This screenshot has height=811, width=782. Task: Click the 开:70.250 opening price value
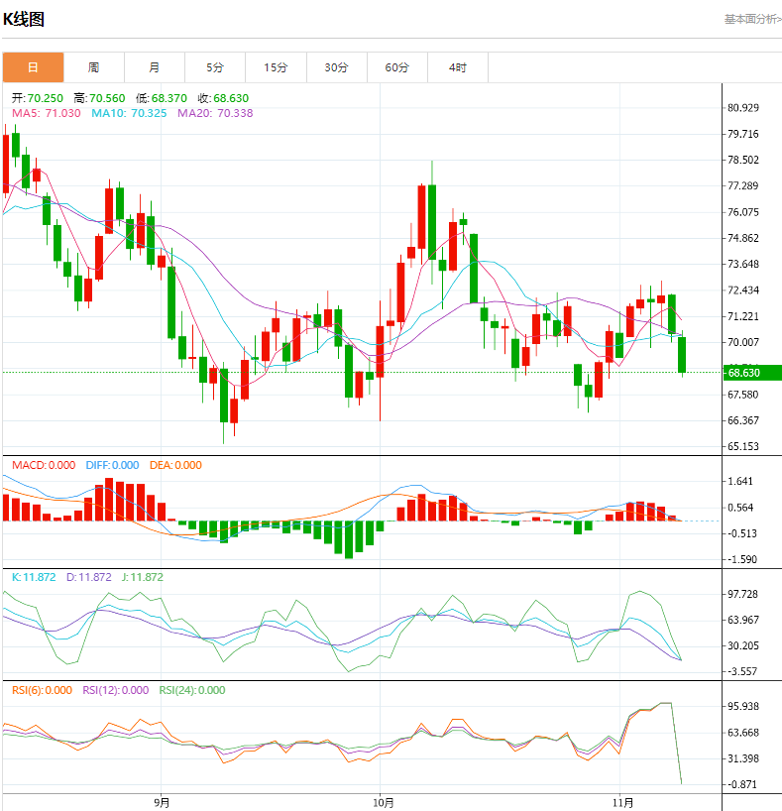[x=38, y=98]
